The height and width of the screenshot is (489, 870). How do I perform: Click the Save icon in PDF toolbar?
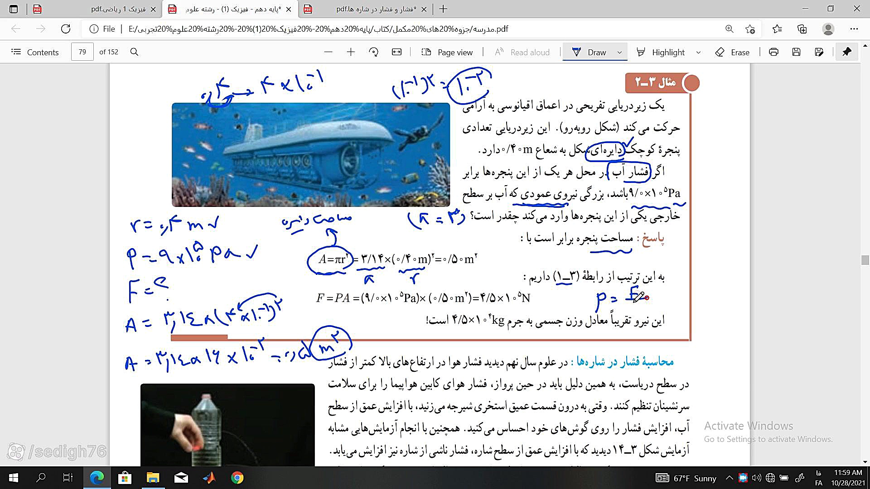[796, 52]
